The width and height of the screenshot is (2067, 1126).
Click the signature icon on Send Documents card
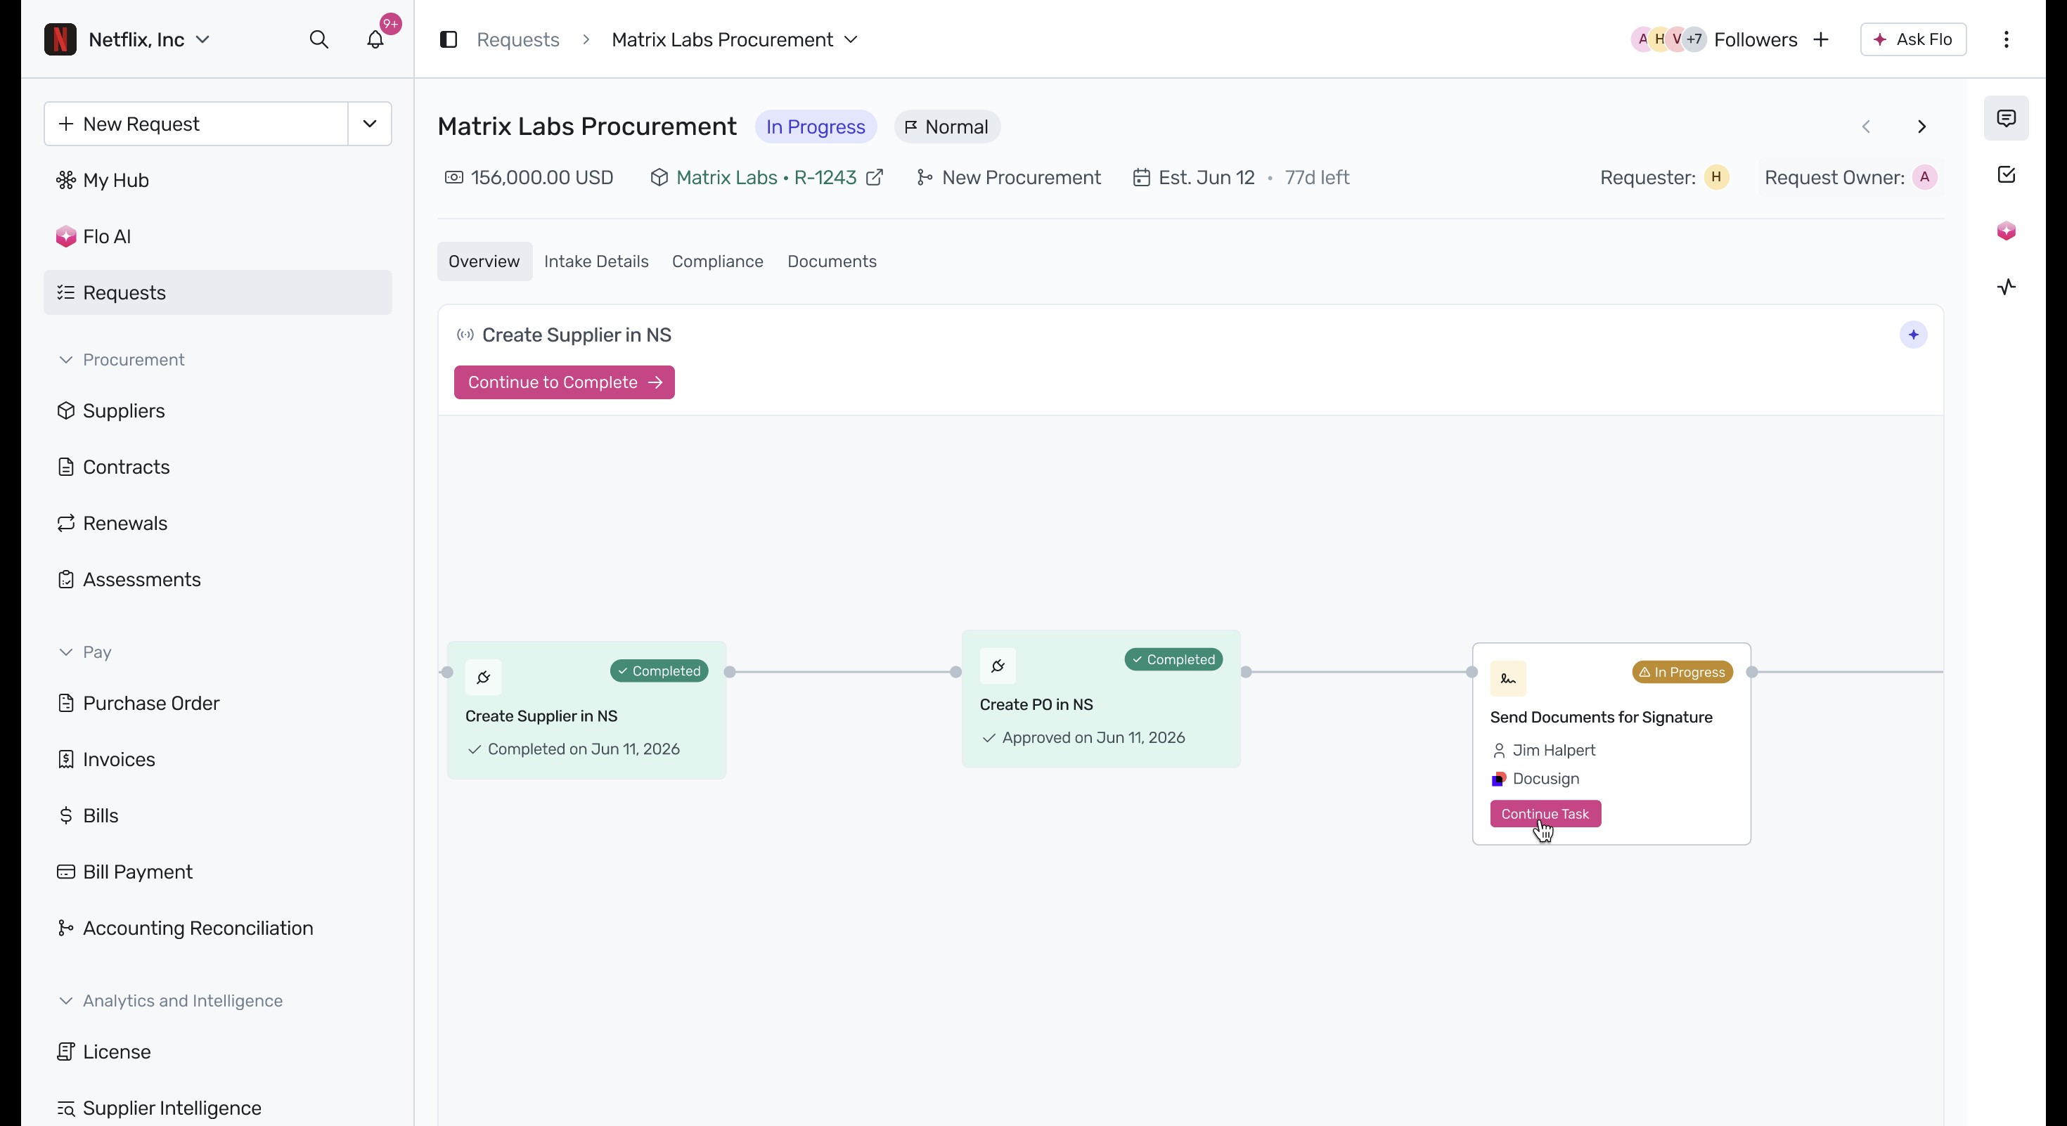[1508, 678]
